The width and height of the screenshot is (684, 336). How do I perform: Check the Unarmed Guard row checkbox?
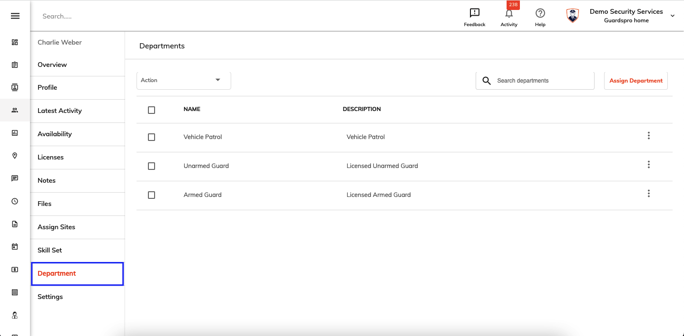[x=151, y=166]
